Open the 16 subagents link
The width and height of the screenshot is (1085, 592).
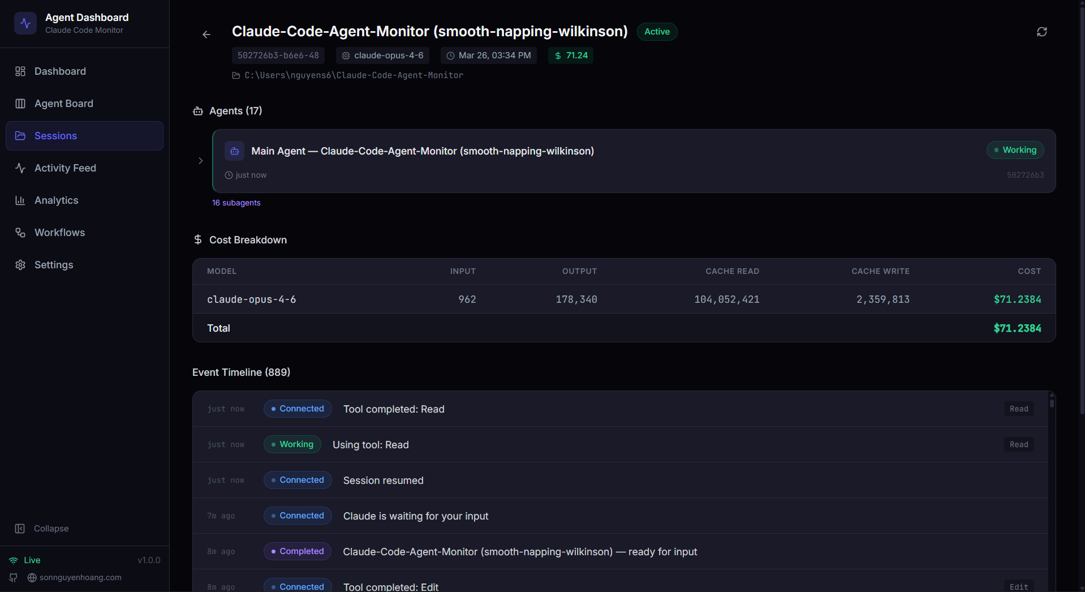pos(236,203)
